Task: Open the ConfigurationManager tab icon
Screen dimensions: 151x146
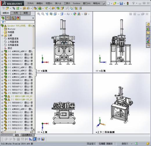Action: click(x=13, y=18)
